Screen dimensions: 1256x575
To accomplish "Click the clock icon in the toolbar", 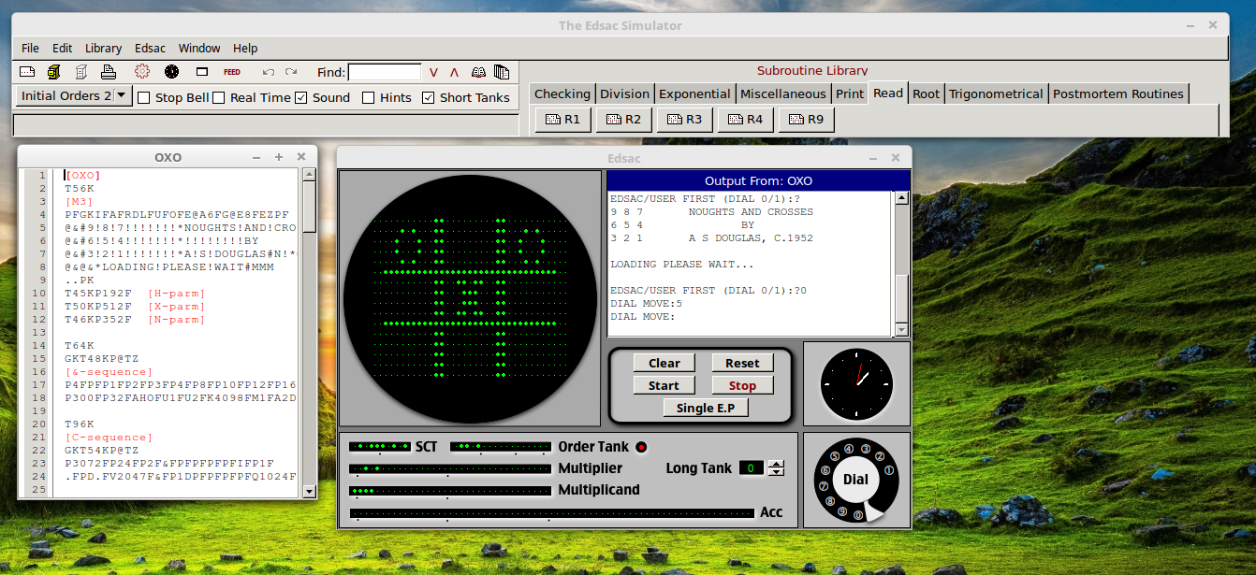I will click(172, 71).
